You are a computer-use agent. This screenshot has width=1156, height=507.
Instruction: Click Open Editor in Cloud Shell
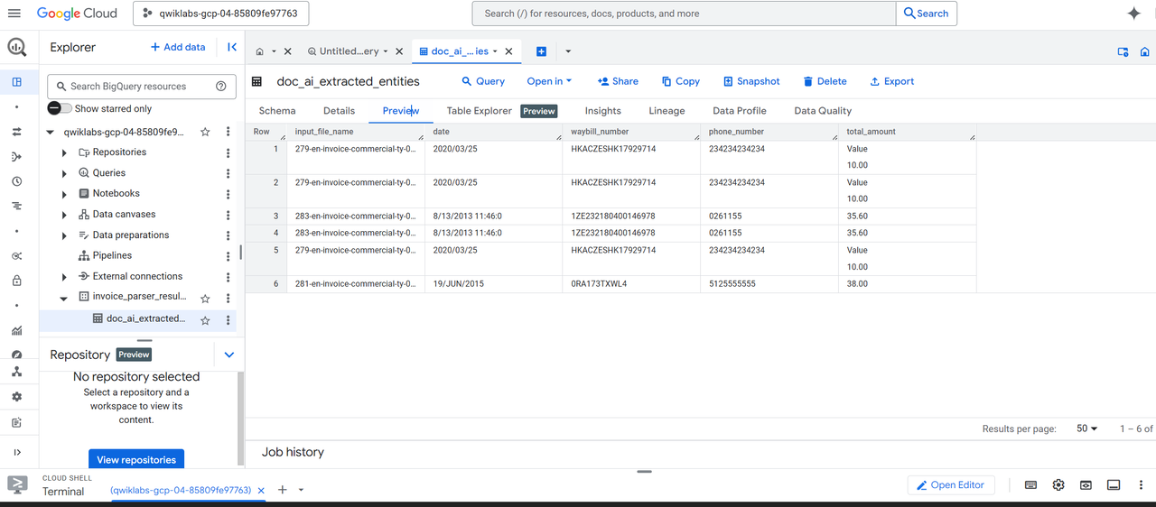pos(951,485)
